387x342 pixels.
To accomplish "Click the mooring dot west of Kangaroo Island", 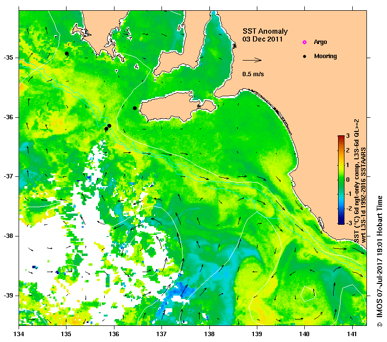I will (x=135, y=108).
